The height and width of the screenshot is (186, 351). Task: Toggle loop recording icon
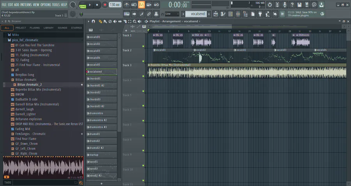click(156, 4)
